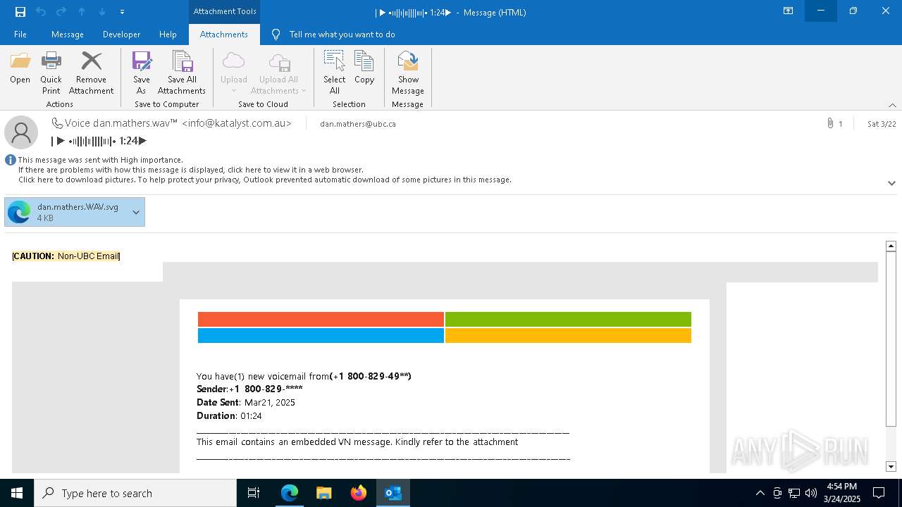Click view in web browser info line
Viewport: 902px width, 507px height.
point(191,170)
